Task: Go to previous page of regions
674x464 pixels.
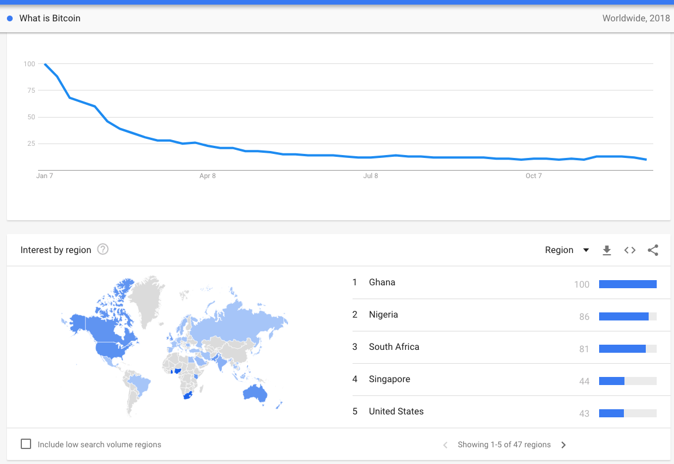Action: point(445,445)
